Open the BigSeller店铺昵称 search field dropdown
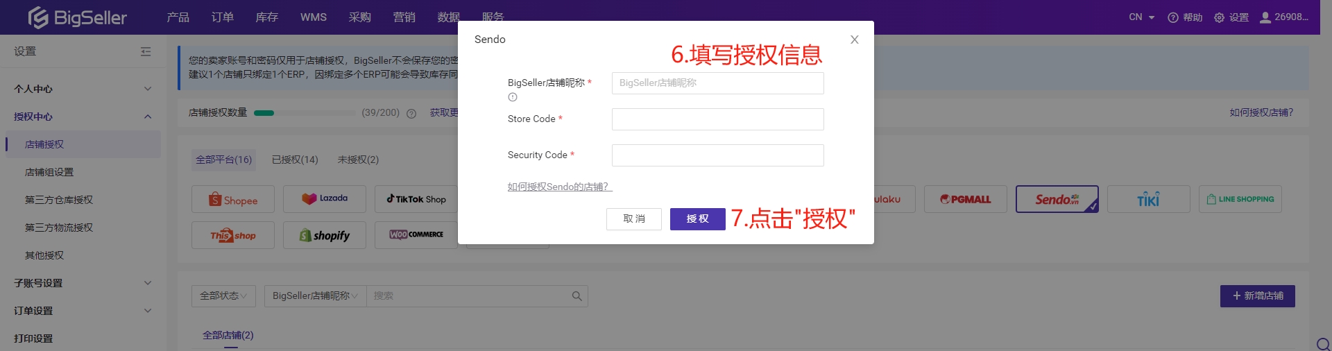Screen dimensions: 1332x351 click(x=315, y=296)
